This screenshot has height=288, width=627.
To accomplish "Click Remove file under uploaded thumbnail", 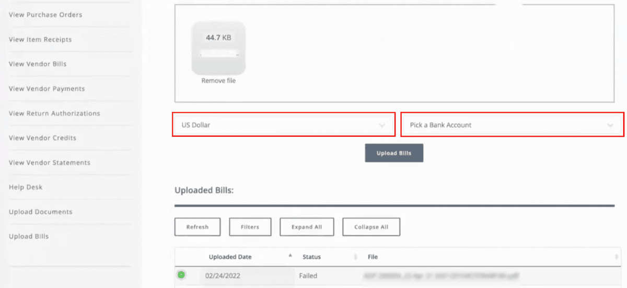I will click(218, 81).
